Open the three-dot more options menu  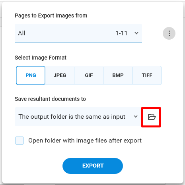[x=169, y=33]
